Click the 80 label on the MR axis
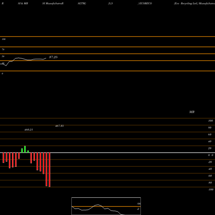Image resolution: width=215 pixels, height=215 pixels. coord(210,128)
